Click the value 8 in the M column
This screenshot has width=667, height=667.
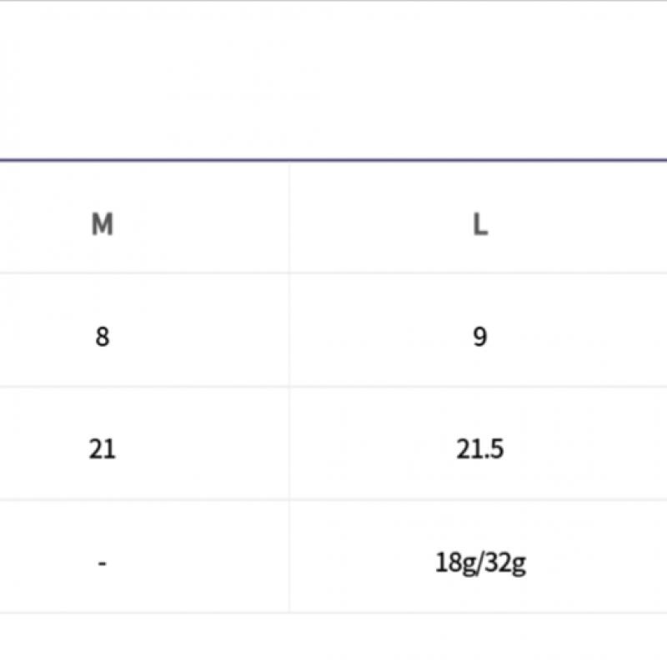coord(102,338)
